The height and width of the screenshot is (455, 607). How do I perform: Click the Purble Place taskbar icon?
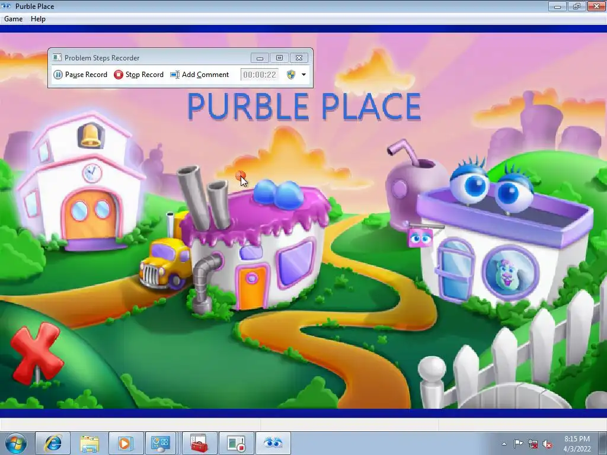pos(273,443)
